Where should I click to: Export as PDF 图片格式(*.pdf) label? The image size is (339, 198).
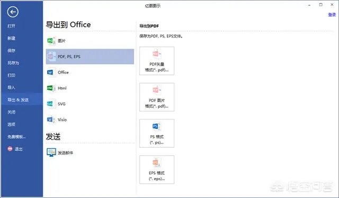pos(157,103)
